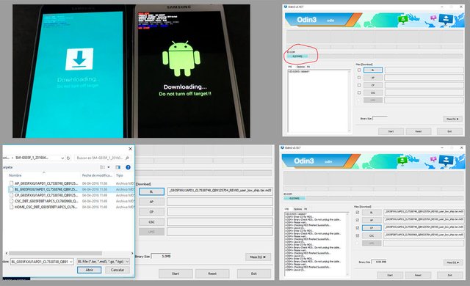Click the log scrollbar in the loaded Odin window
Screen dimensions: 470x286
coord(347,243)
